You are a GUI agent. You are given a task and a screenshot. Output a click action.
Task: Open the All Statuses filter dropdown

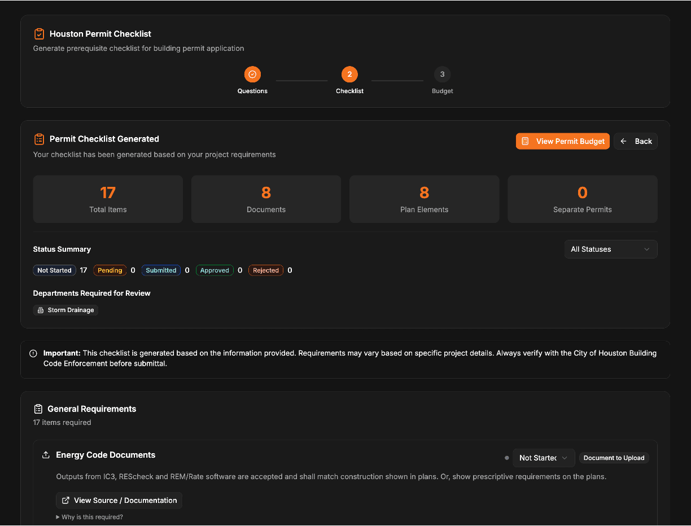[610, 249]
